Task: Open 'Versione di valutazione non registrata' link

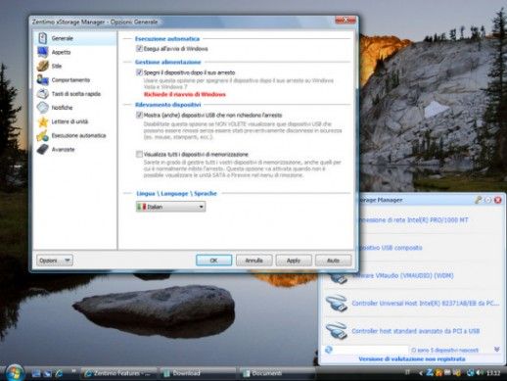Action: [412, 358]
